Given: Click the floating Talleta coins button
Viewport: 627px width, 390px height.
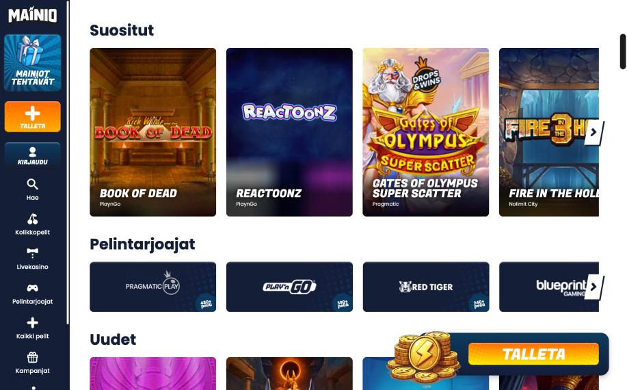Looking at the screenshot, I should (x=533, y=354).
